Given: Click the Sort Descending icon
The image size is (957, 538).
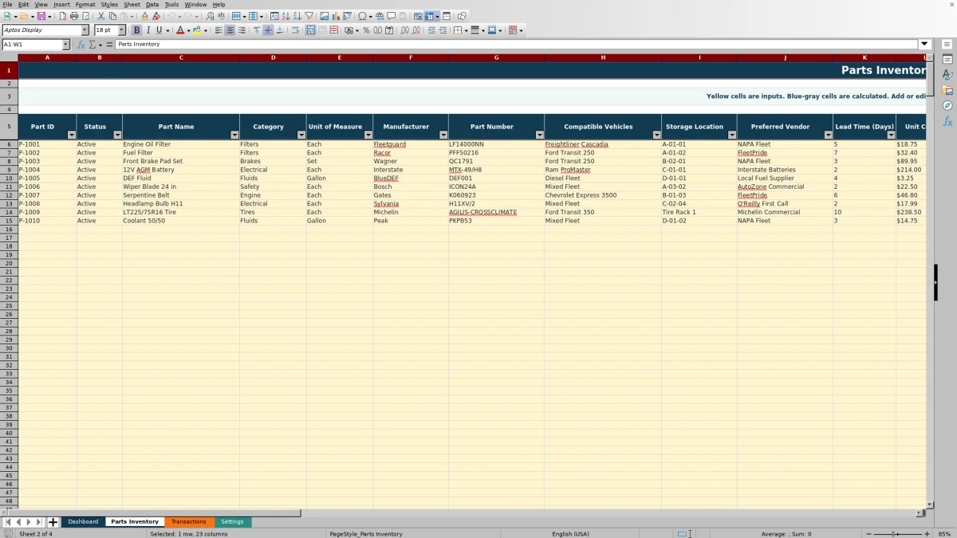Looking at the screenshot, I should [297, 16].
